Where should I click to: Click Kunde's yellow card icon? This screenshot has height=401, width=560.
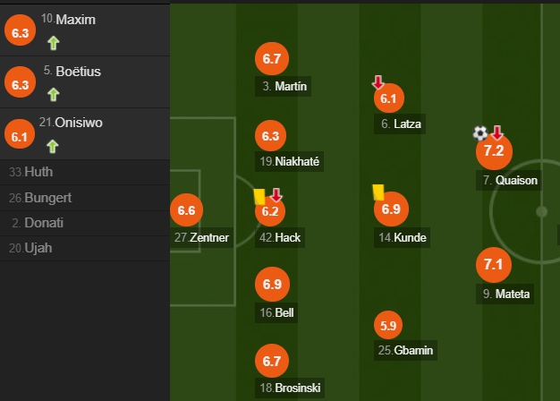pyautogui.click(x=378, y=192)
